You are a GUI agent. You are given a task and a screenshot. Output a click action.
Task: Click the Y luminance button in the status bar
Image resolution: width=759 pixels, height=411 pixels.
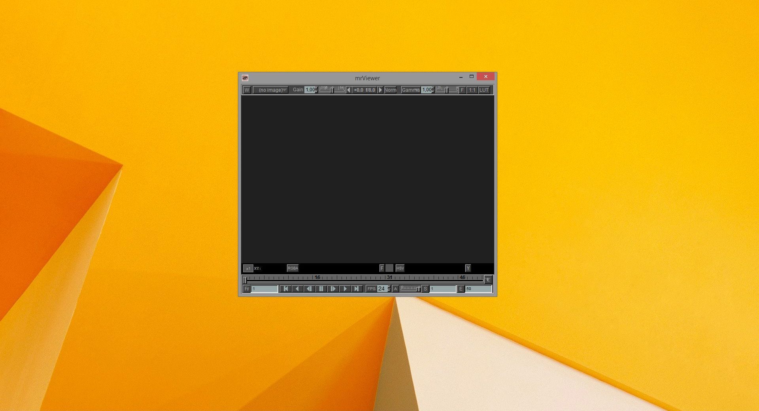point(468,268)
